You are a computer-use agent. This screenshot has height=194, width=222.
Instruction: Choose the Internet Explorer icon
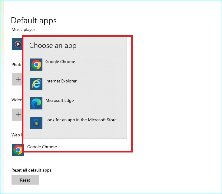(x=36, y=84)
